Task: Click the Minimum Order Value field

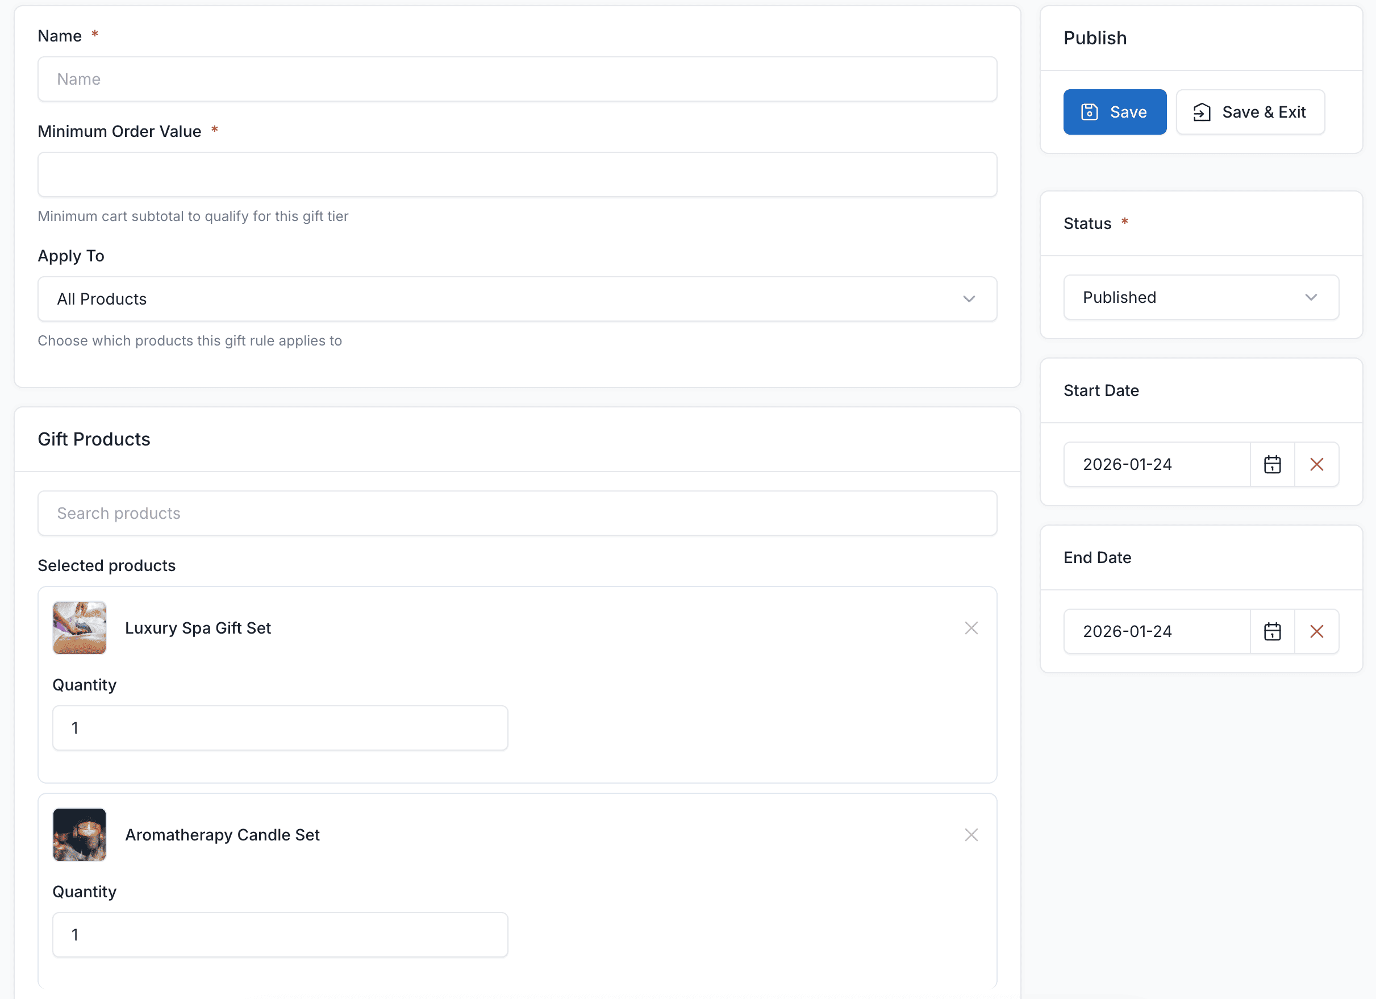Action: coord(517,175)
